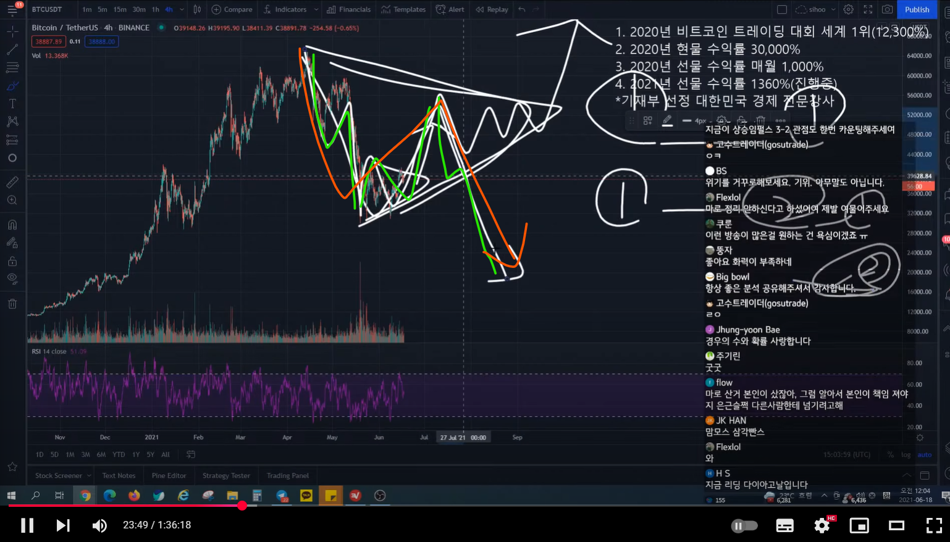The image size is (950, 542).
Task: Open Indicators dialog
Action: [285, 9]
